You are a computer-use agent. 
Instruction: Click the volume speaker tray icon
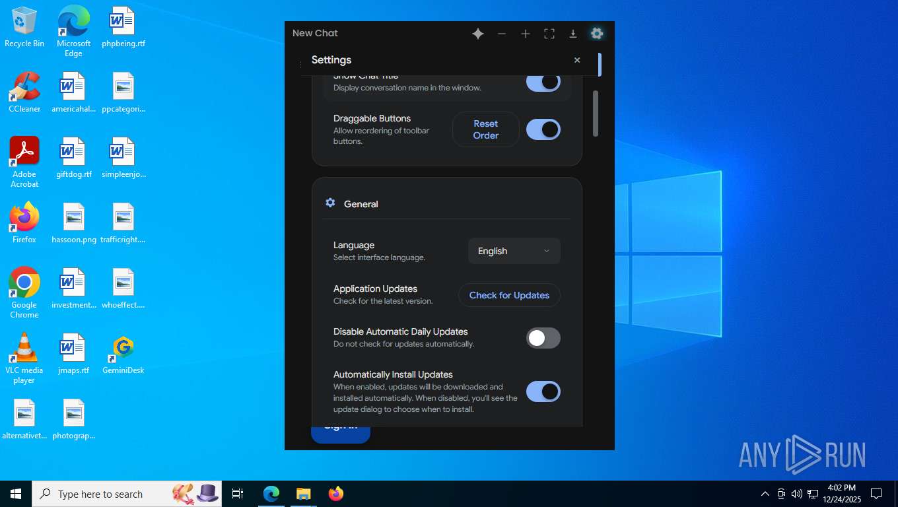click(796, 494)
